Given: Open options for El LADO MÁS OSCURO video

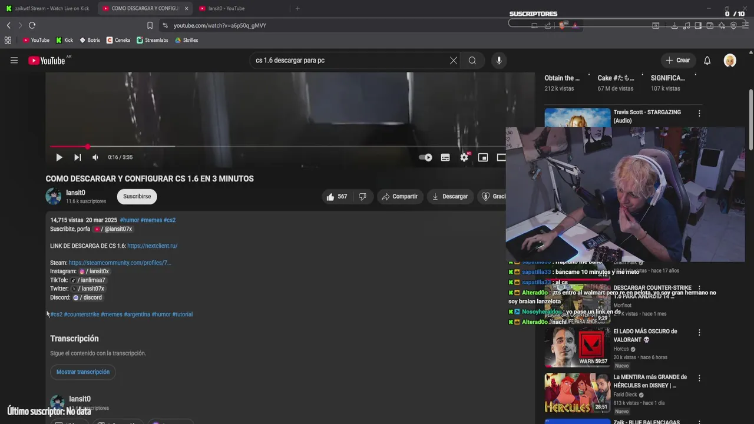Looking at the screenshot, I should point(699,333).
